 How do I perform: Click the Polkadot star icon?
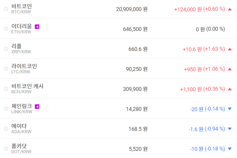pos(6,148)
